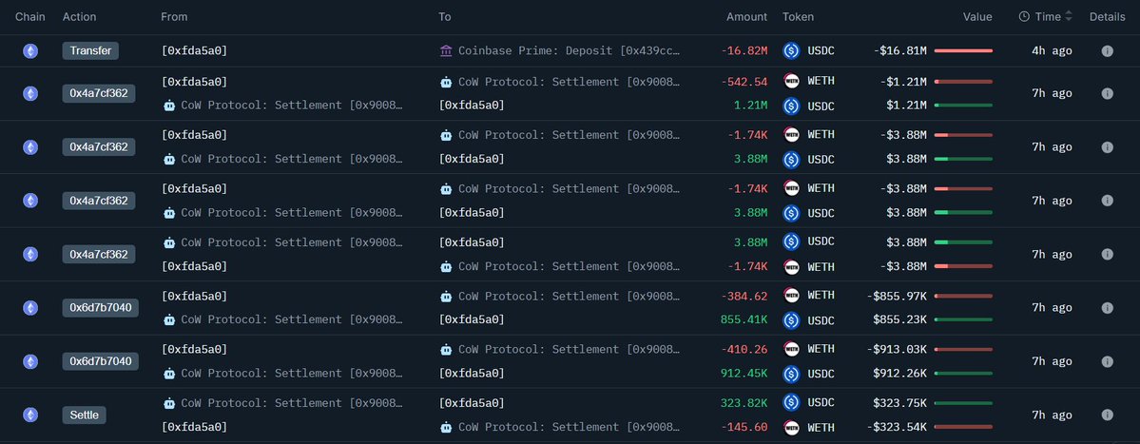Viewport: 1140px width, 444px height.
Task: Click the value $855.23K
Action: pyautogui.click(x=900, y=319)
